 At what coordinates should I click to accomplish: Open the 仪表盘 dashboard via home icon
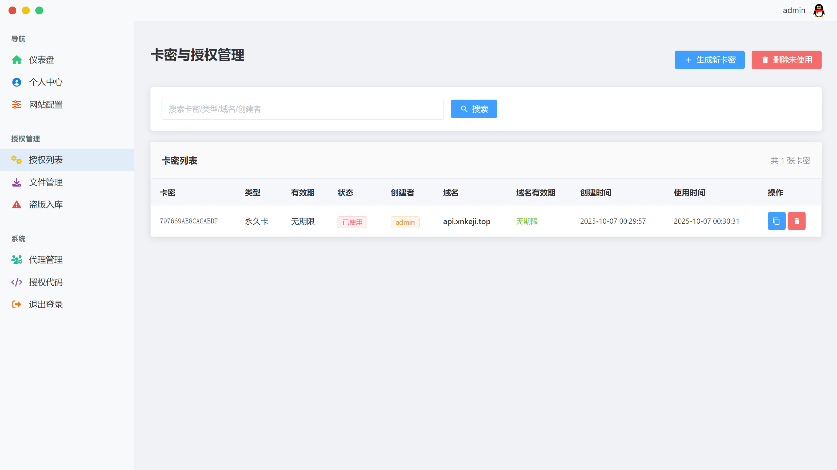(16, 60)
